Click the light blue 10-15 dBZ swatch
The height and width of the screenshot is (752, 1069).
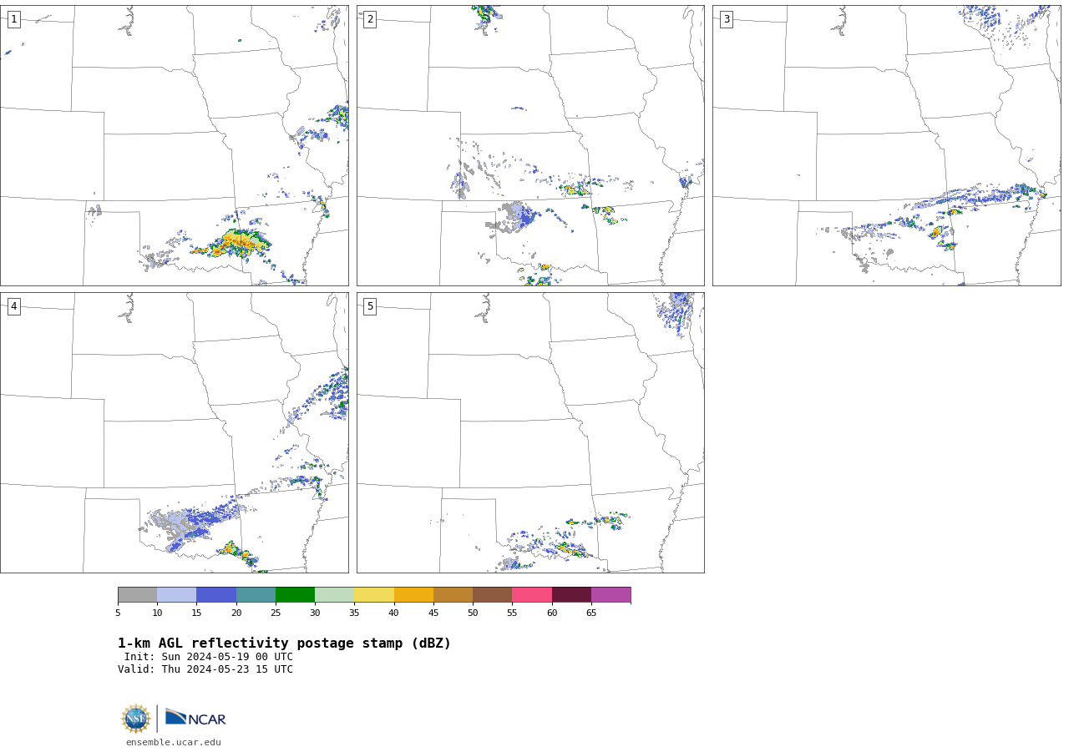(176, 594)
